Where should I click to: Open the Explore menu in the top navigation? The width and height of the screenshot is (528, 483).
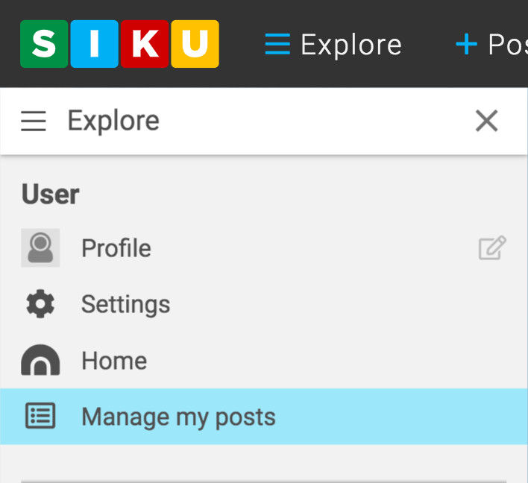(x=351, y=45)
